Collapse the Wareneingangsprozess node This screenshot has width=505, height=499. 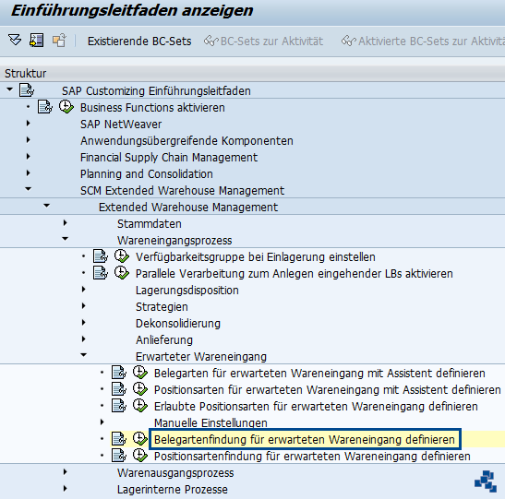pos(65,239)
